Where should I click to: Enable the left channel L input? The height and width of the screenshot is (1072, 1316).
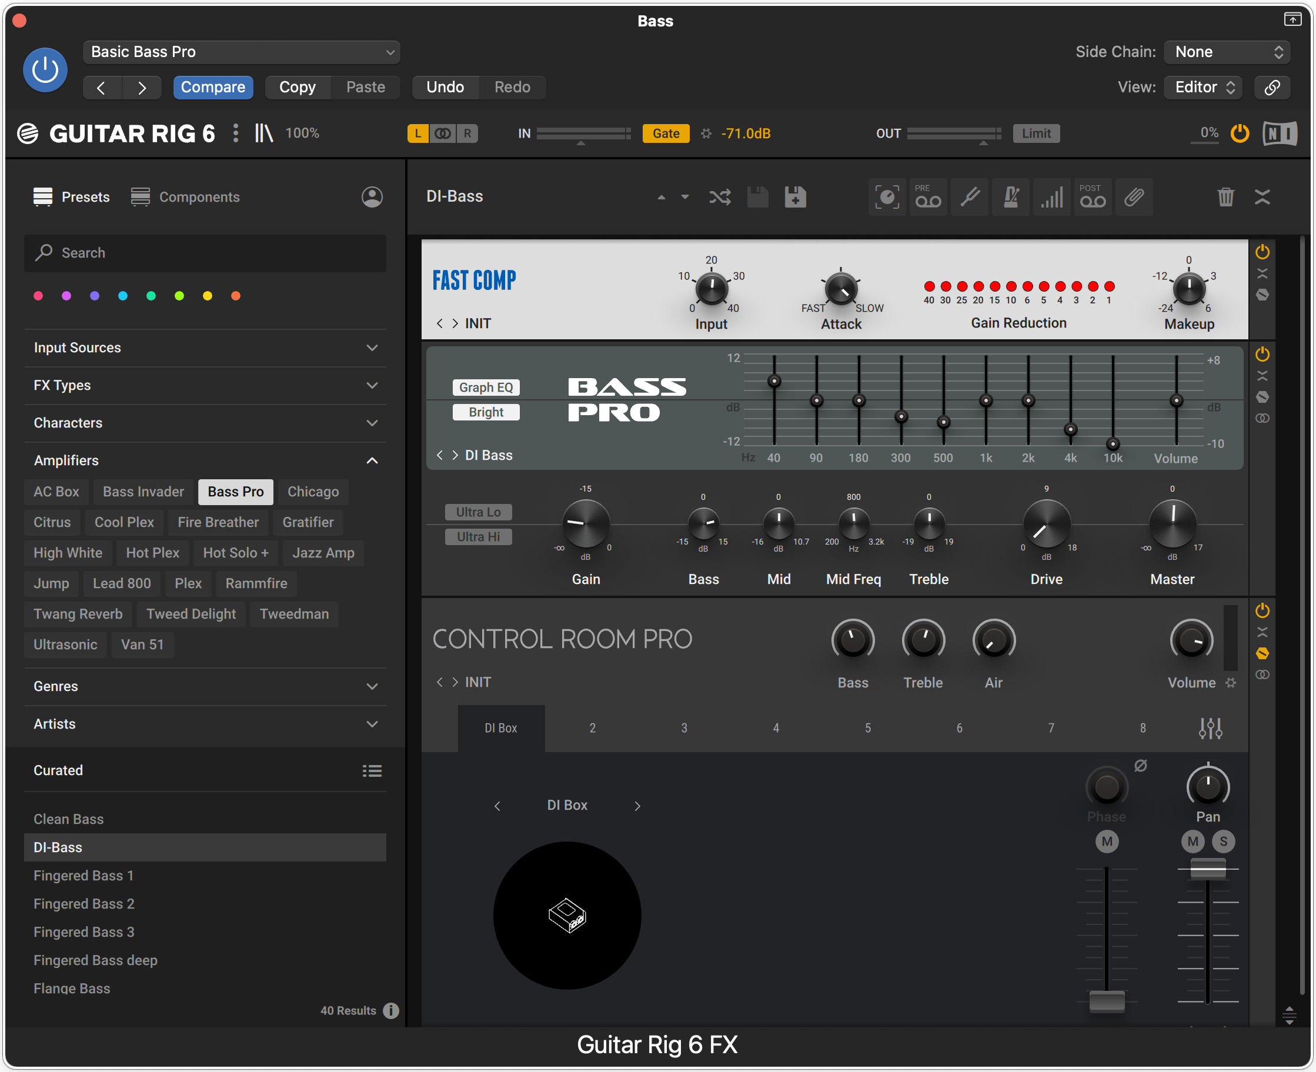click(418, 133)
